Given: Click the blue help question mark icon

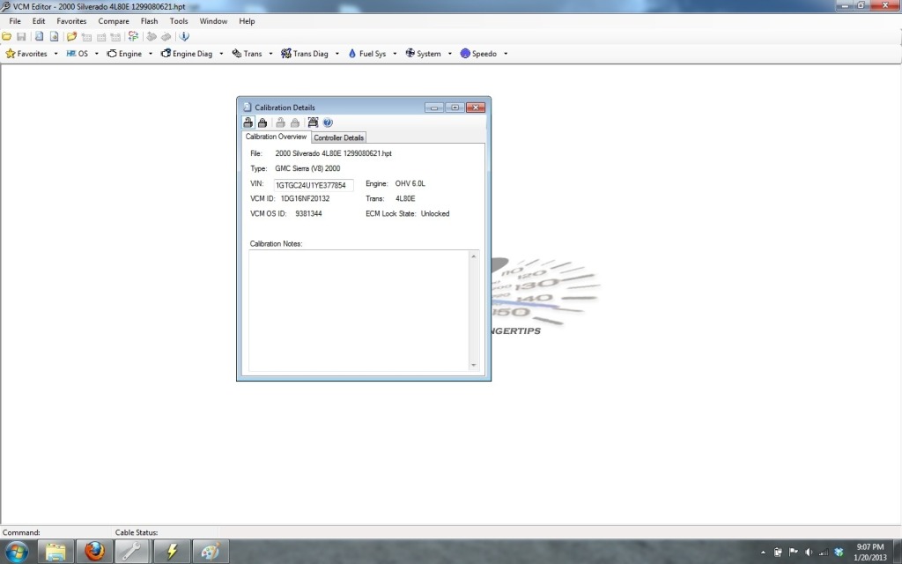Looking at the screenshot, I should tap(328, 122).
